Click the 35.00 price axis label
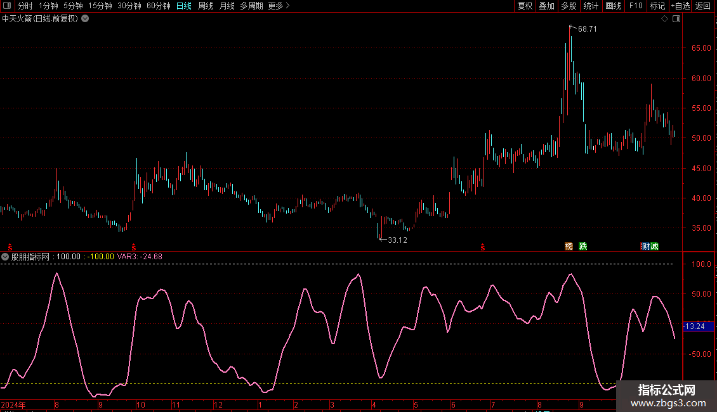717x412 pixels. (x=701, y=228)
